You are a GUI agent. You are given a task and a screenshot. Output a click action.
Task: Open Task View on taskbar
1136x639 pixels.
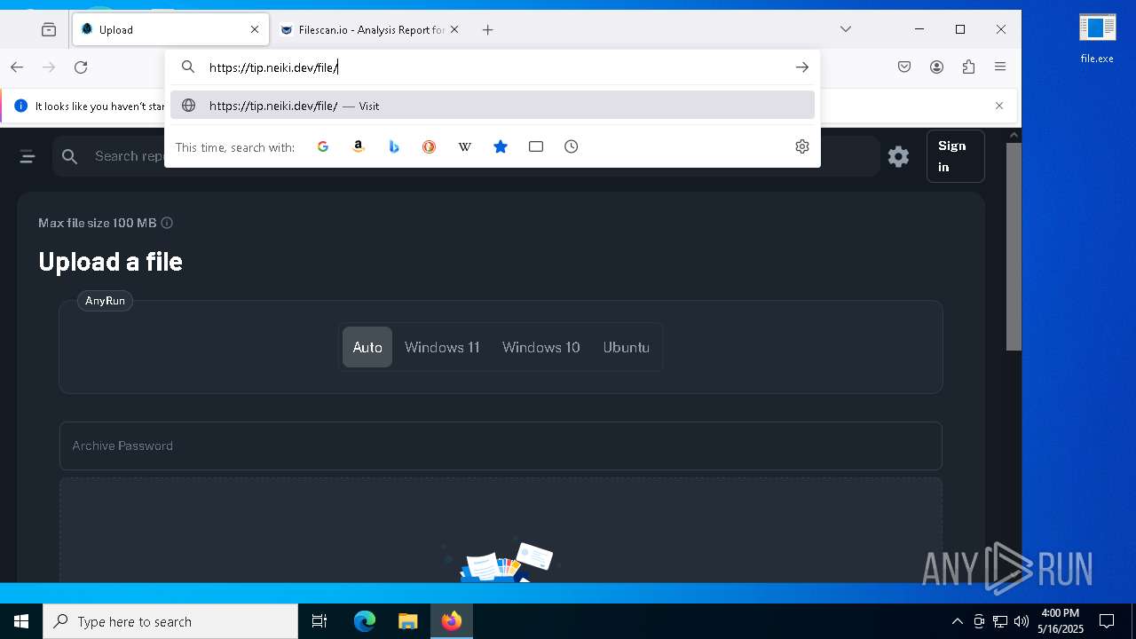[319, 621]
